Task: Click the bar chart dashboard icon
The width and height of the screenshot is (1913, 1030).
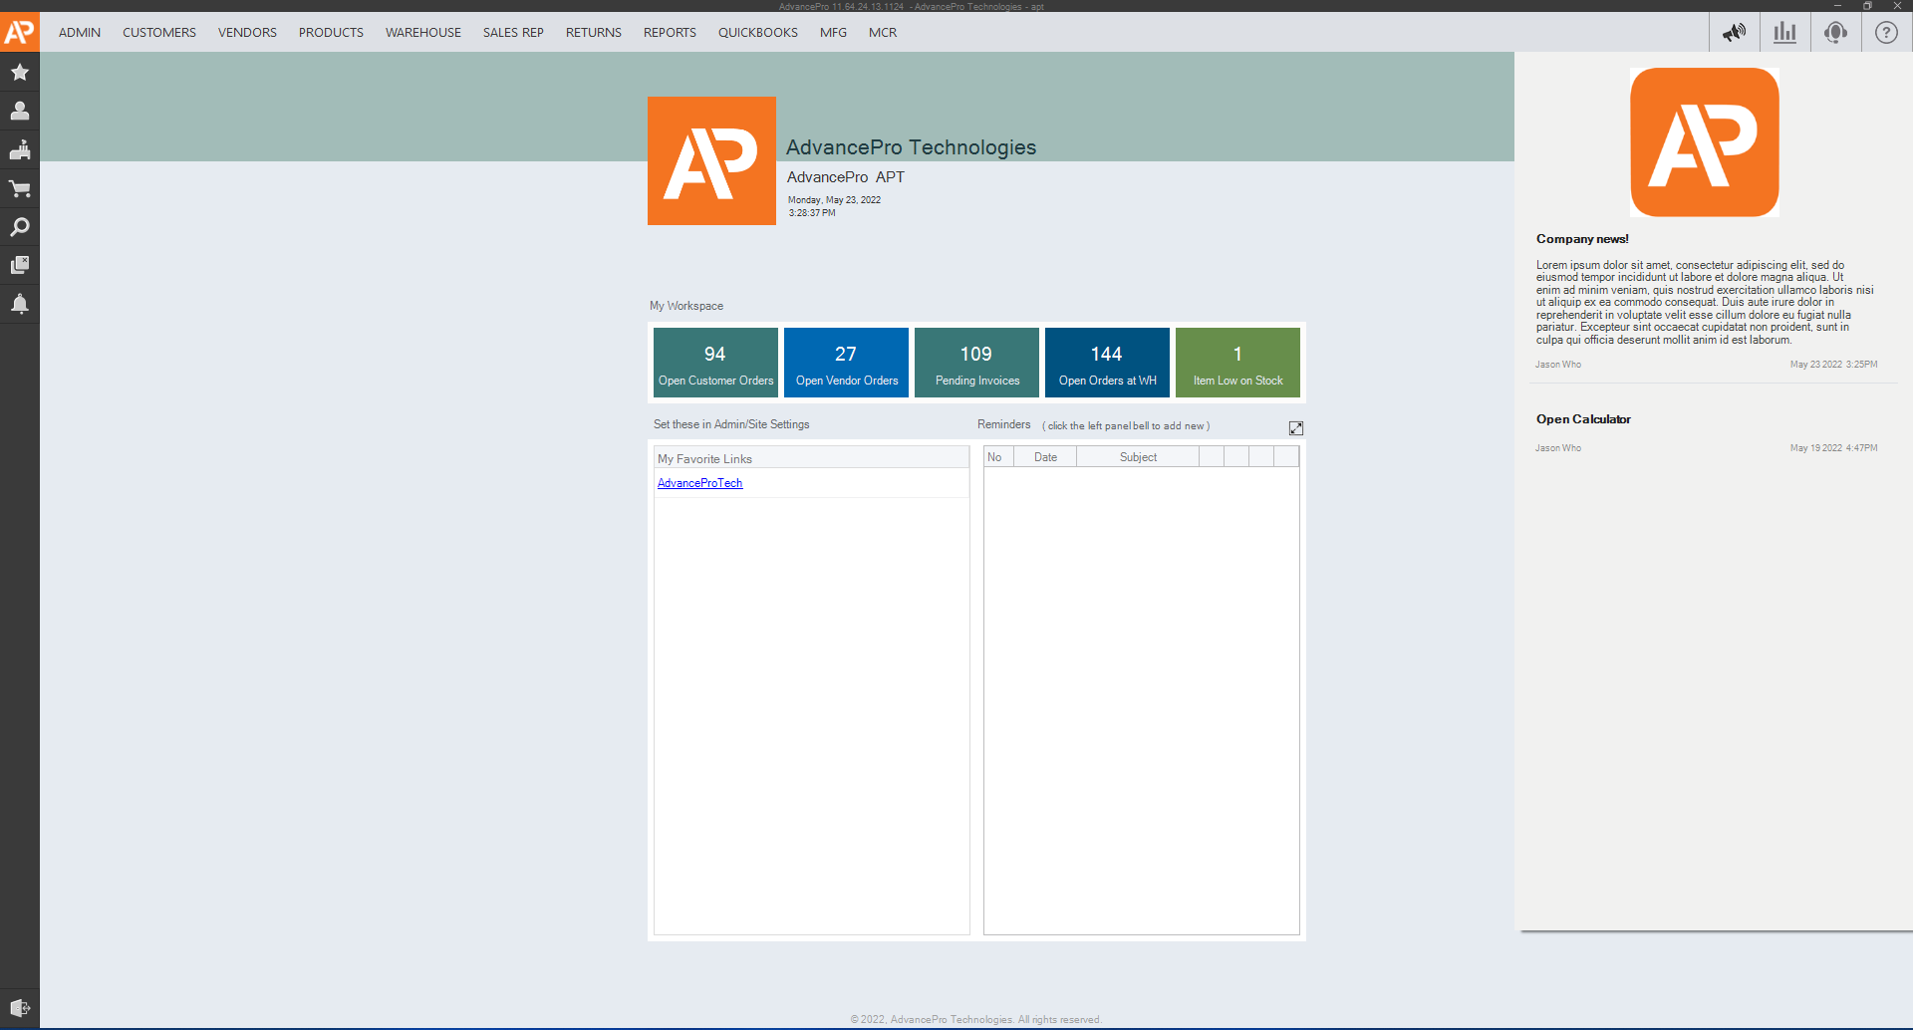Action: tap(1784, 33)
